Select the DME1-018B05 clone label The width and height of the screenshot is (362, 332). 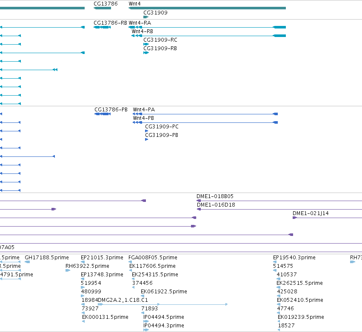click(x=215, y=196)
